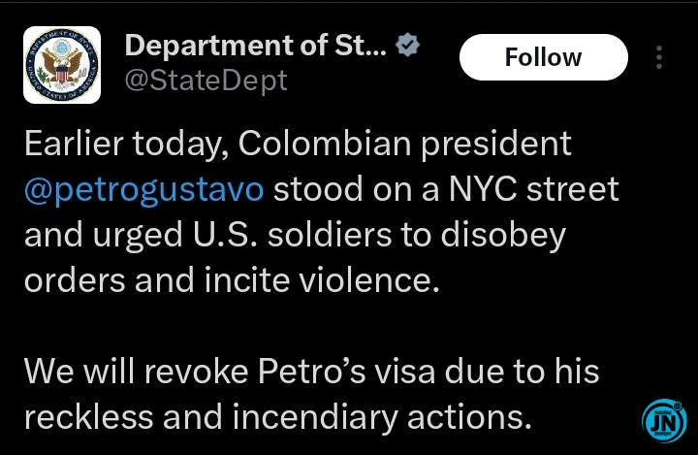Click the verified checkmark badge

pos(407,45)
